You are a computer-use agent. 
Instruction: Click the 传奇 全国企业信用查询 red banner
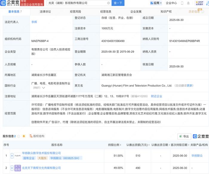pos(32,3)
